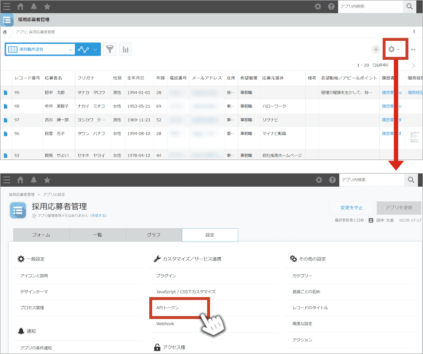
Task: Expand the blue graph view chevron dropdown
Action: tap(95, 49)
